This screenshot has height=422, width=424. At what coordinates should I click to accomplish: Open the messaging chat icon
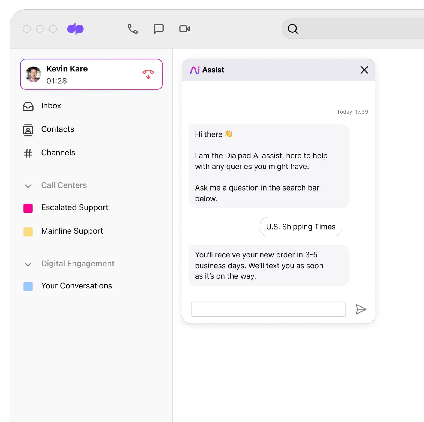click(158, 28)
